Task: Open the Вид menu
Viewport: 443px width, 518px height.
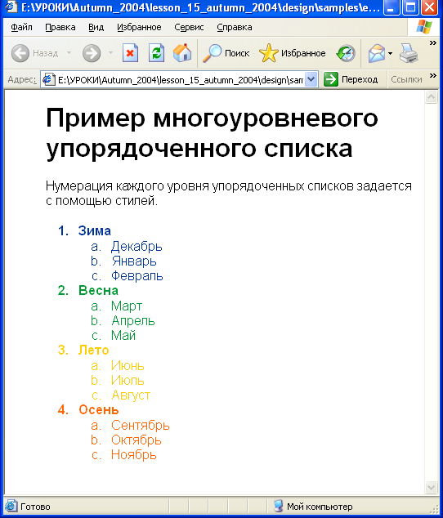Action: [96, 27]
